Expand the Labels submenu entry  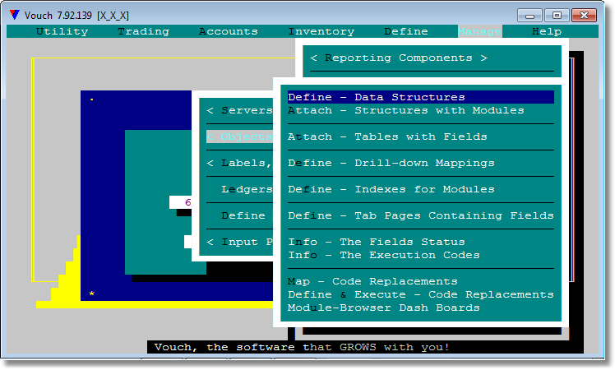click(x=239, y=163)
